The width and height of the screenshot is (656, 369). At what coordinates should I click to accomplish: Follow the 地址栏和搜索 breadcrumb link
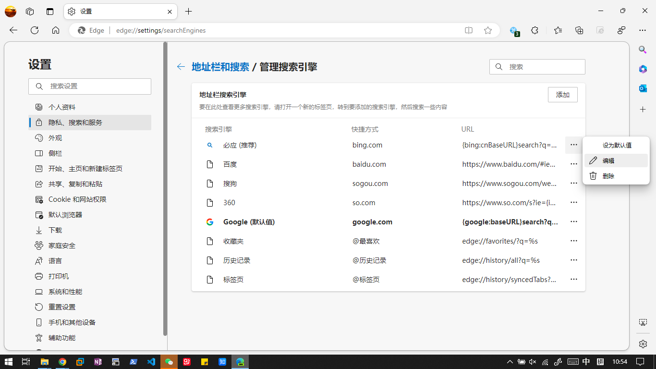220,67
